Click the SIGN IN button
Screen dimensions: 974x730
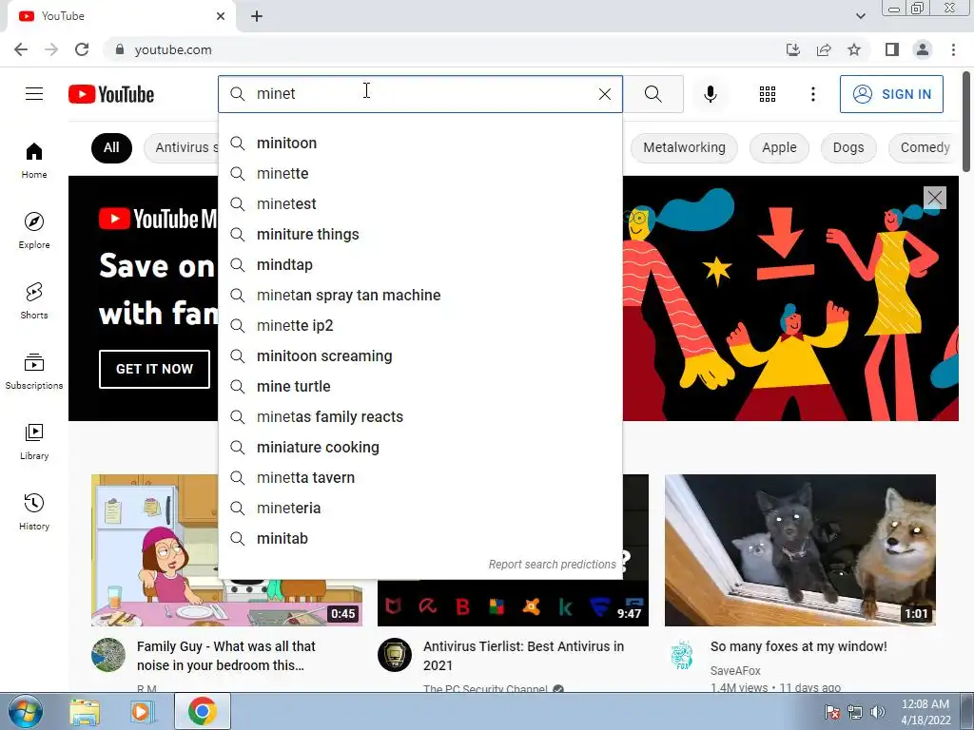coord(891,94)
